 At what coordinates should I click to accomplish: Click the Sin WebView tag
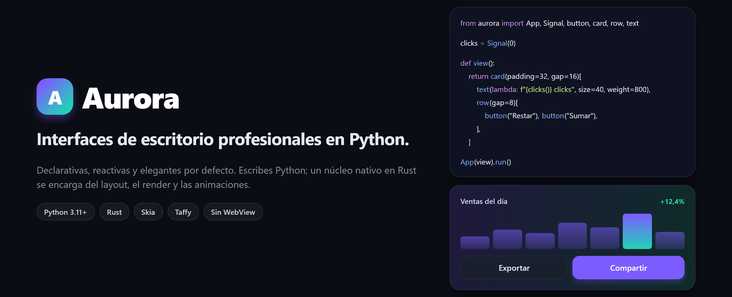pos(233,212)
